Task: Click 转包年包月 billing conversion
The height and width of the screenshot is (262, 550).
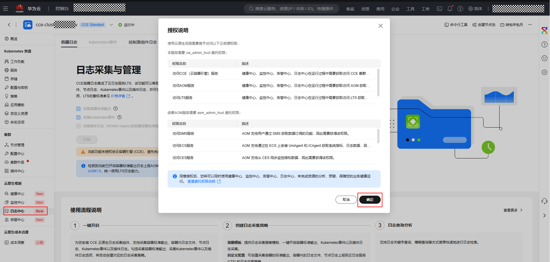Action: pyautogui.click(x=511, y=25)
